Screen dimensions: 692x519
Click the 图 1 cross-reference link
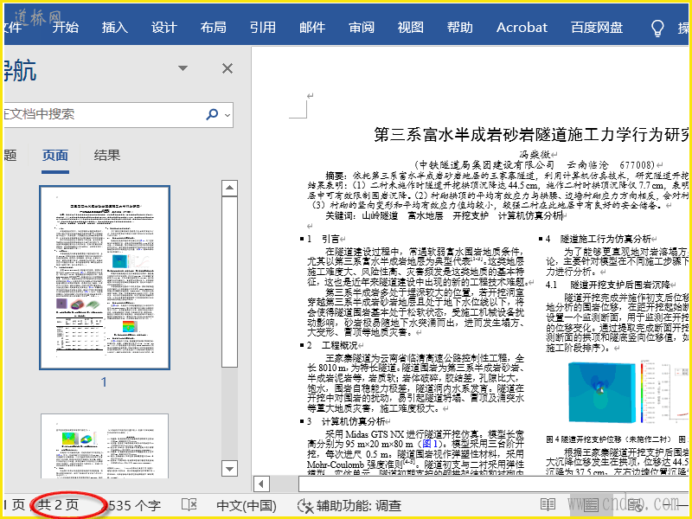[430, 444]
